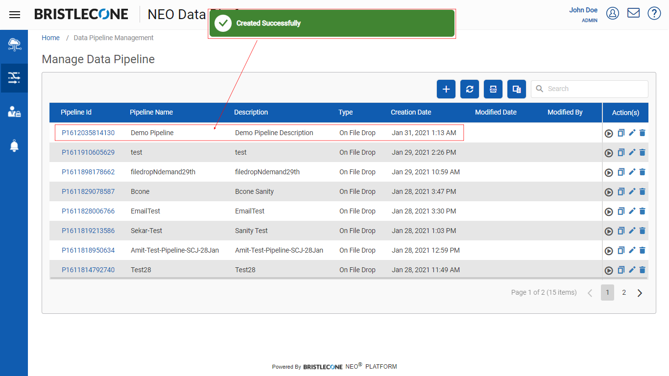This screenshot has height=376, width=669.
Task: Click the 'Data Pipeline Management' breadcrumb text
Action: click(114, 38)
